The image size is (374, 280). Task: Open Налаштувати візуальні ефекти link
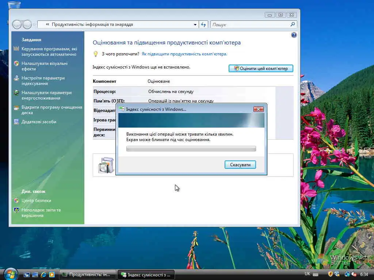pyautogui.click(x=44, y=66)
